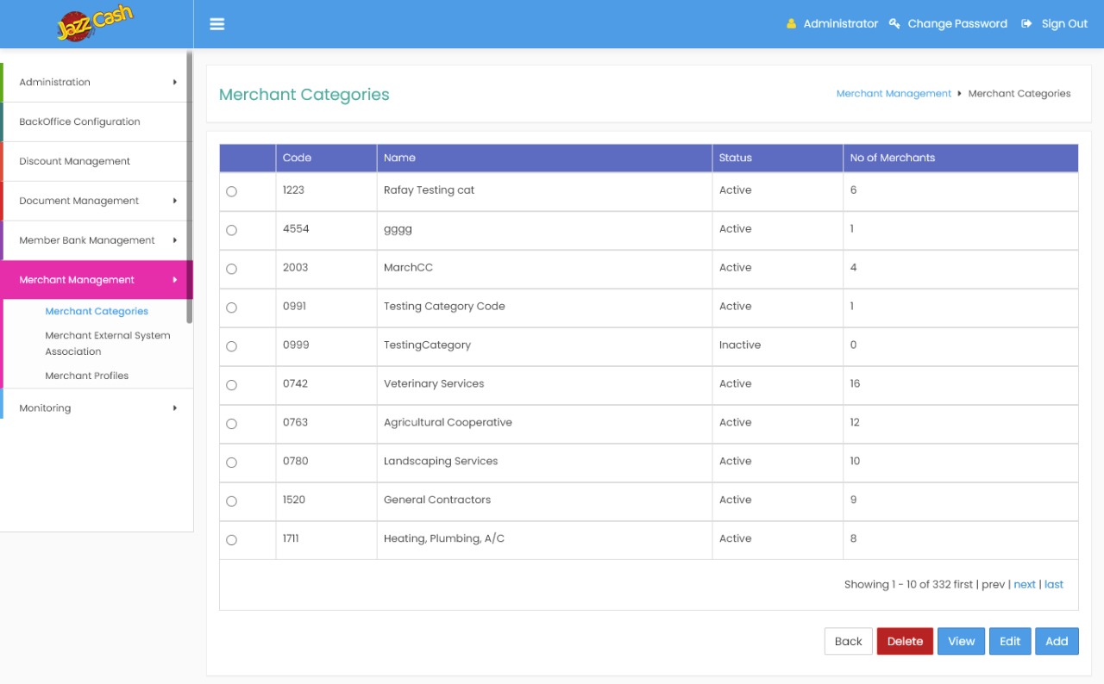The width and height of the screenshot is (1104, 684).
Task: Click the sidebar vertical scrollbar
Action: pyautogui.click(x=190, y=188)
